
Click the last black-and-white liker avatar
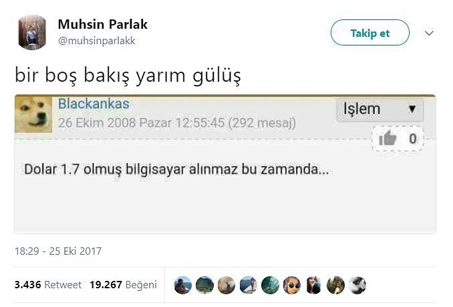click(x=357, y=285)
